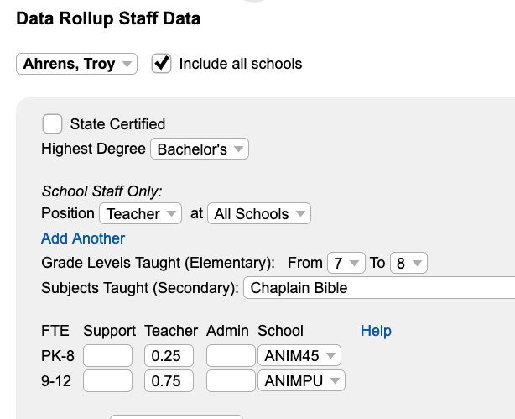Open the FTE Help link
Image resolution: width=515 pixels, height=419 pixels.
(x=376, y=331)
